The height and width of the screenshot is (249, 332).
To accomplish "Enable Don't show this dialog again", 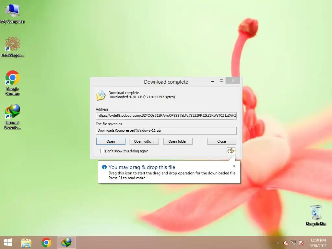I will click(x=102, y=151).
